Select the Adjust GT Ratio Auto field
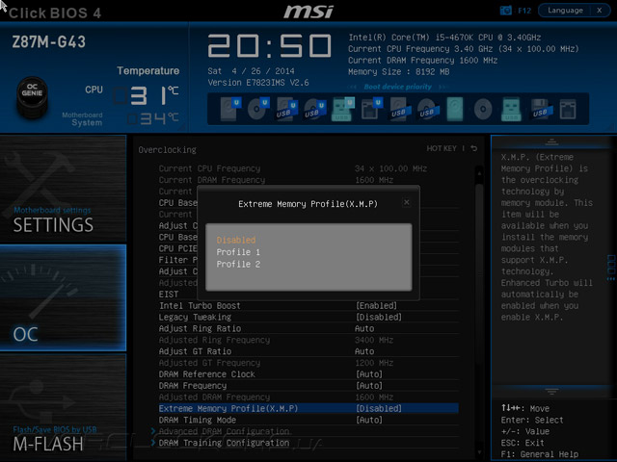 point(364,351)
